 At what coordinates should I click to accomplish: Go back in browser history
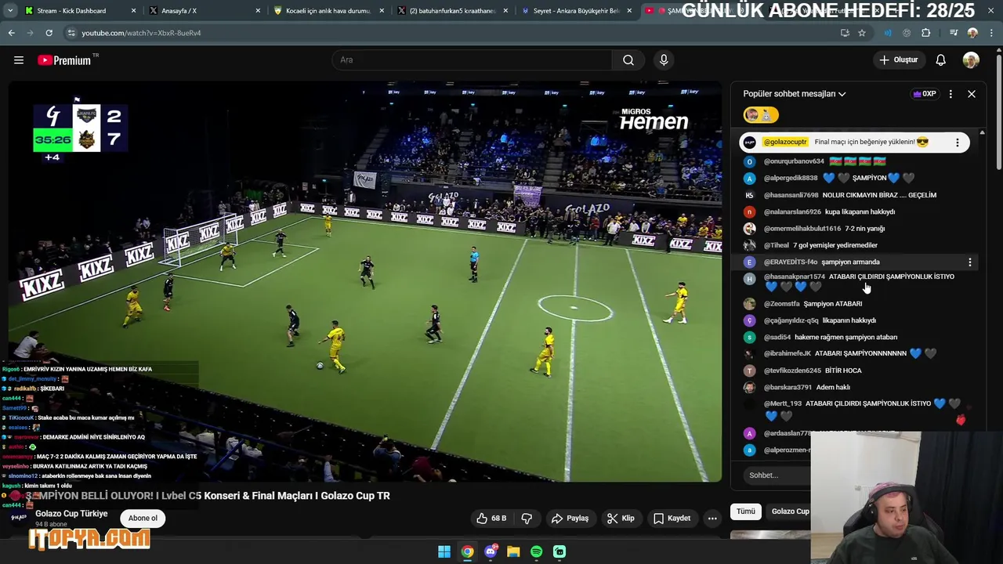coord(12,33)
